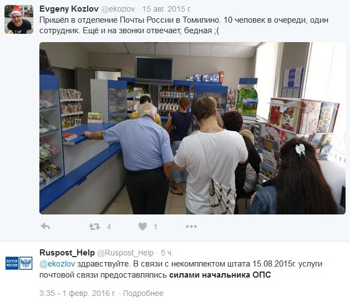350x302 pixels.
Task: Open the @Ruspost_Help handle
Action: [x=125, y=253]
